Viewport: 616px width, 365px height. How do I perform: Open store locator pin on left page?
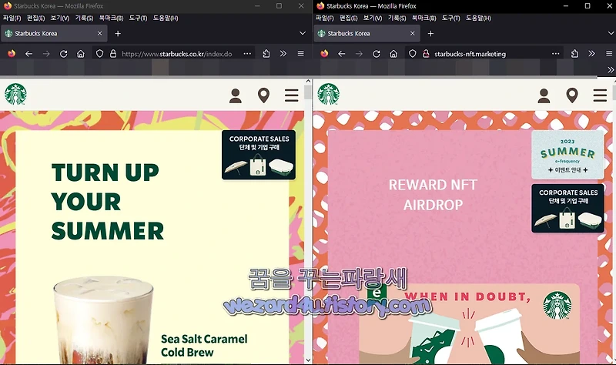click(263, 95)
